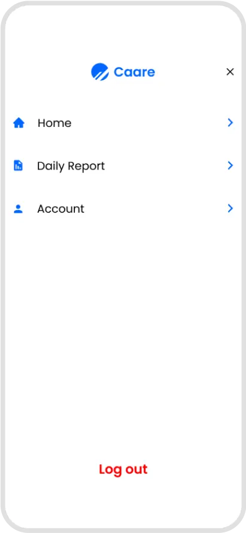Image resolution: width=246 pixels, height=533 pixels.
Task: Click the Caare brand name text
Action: (134, 72)
